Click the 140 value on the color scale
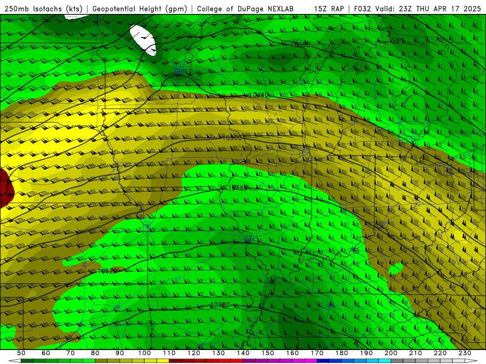This screenshot has height=364, width=486. (243, 353)
